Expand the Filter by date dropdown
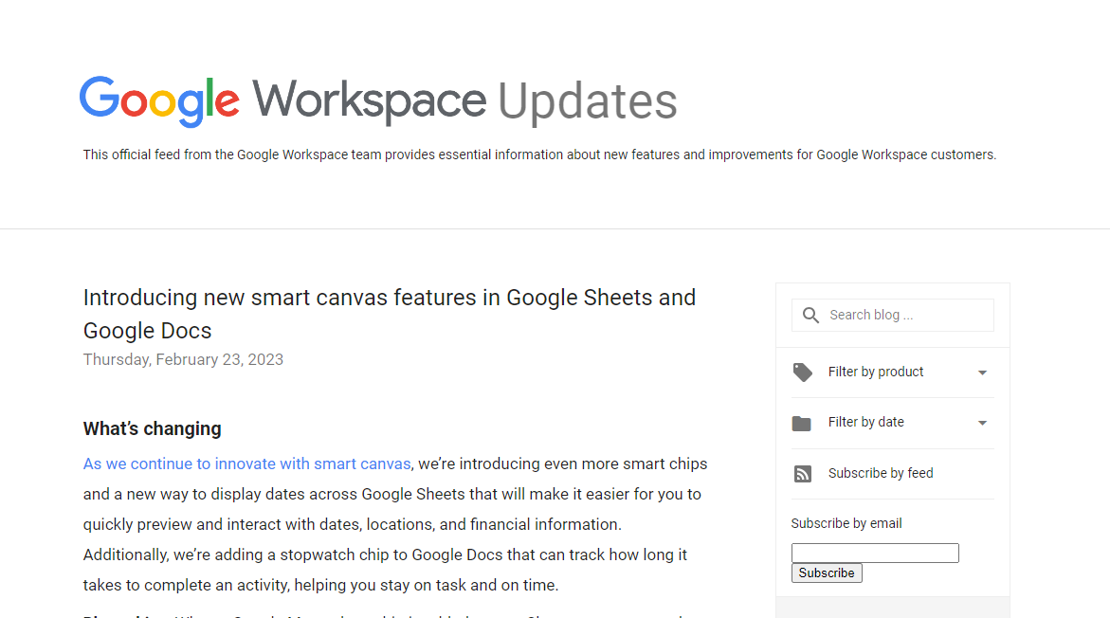This screenshot has height=618, width=1110. coord(983,423)
